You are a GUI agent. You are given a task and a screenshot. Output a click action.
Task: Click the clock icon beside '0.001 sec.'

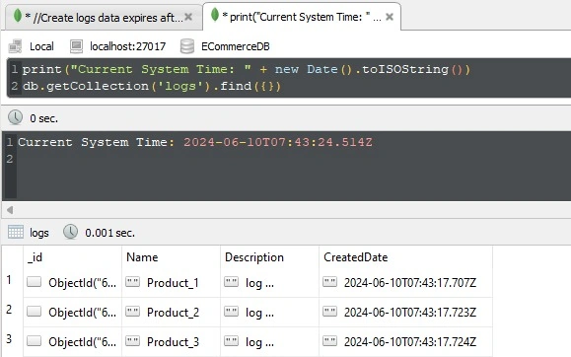[70, 232]
